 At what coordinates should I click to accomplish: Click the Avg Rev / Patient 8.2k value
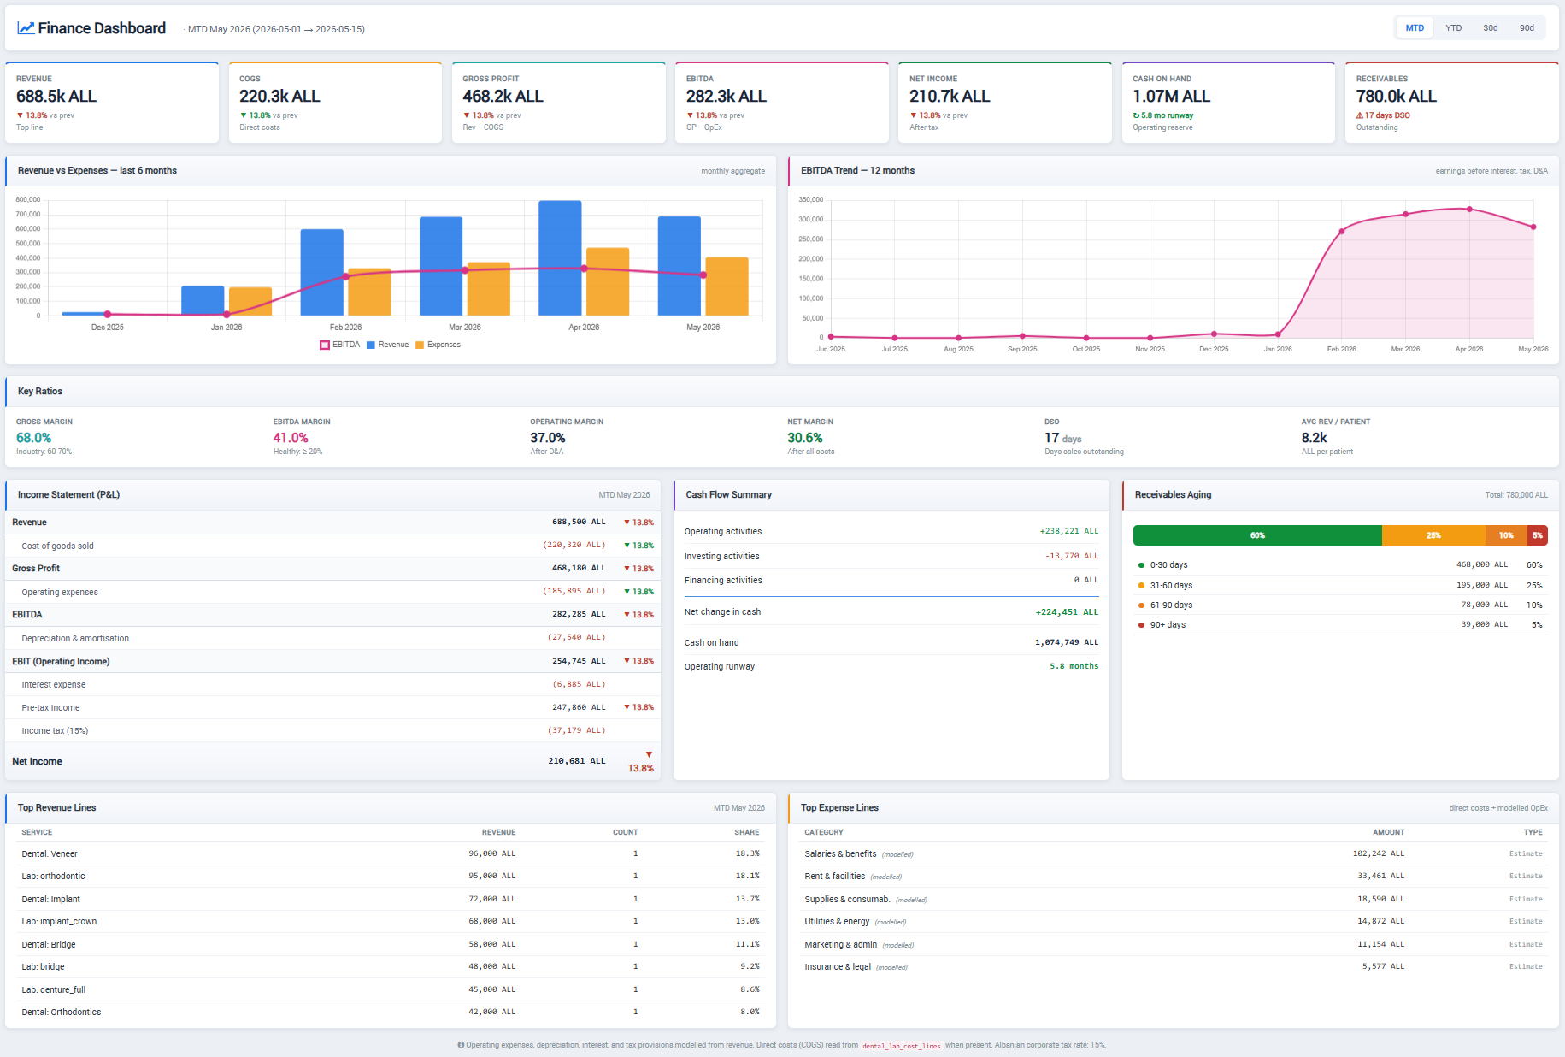(1315, 438)
